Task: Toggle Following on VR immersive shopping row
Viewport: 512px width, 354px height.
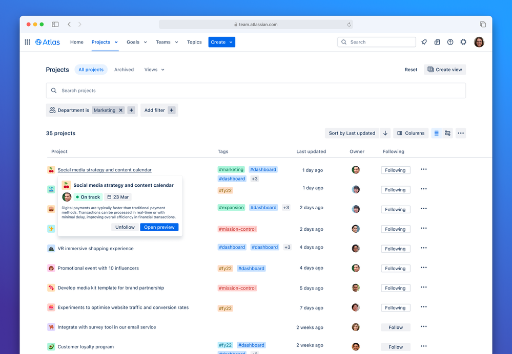Action: [396, 249]
